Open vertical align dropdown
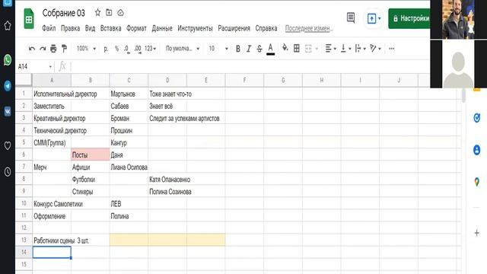 click(345, 49)
